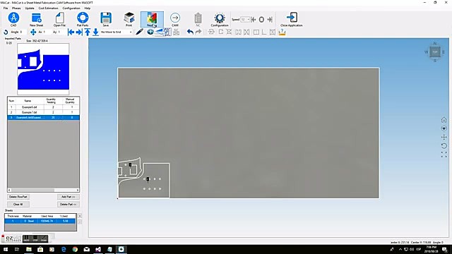The width and height of the screenshot is (452, 254).
Task: Select the Steel sheet row
Action: click(40, 221)
